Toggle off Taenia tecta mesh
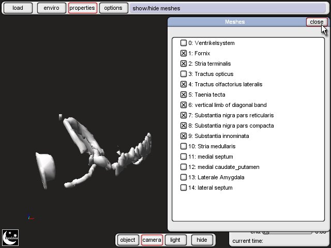This screenshot has height=248, width=331. tap(184, 95)
